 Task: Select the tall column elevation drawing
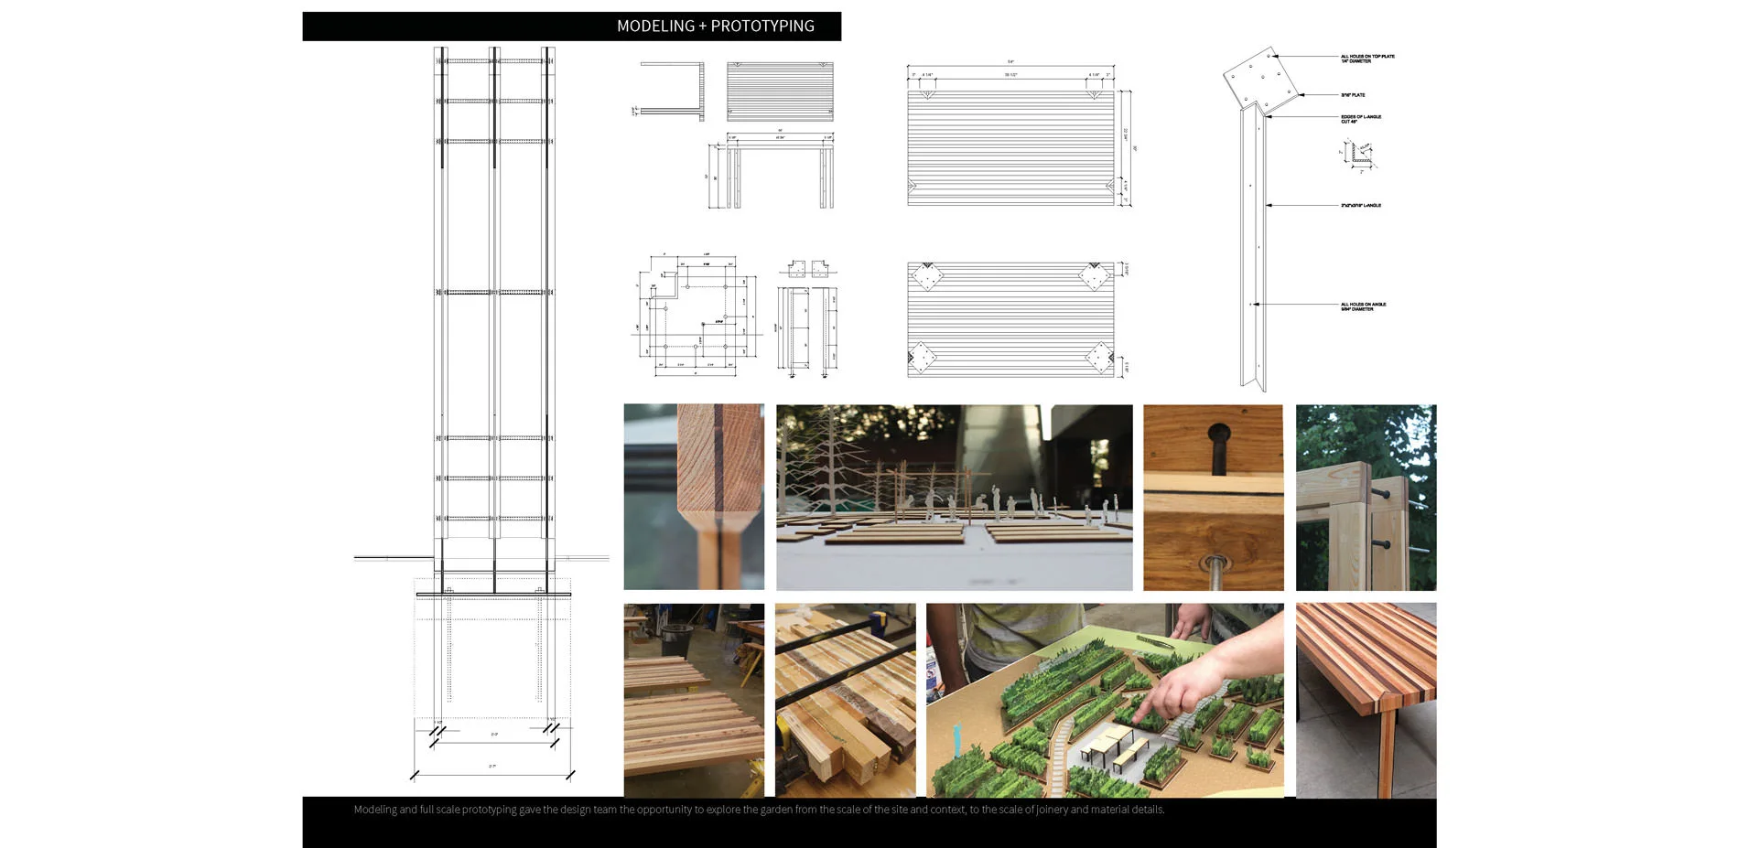494,302
